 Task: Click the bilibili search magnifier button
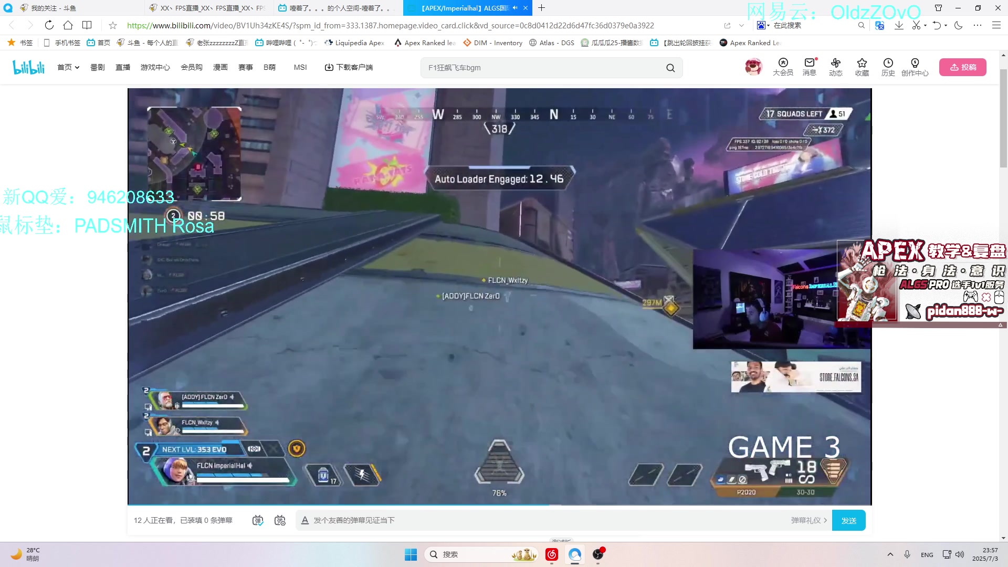click(x=670, y=68)
